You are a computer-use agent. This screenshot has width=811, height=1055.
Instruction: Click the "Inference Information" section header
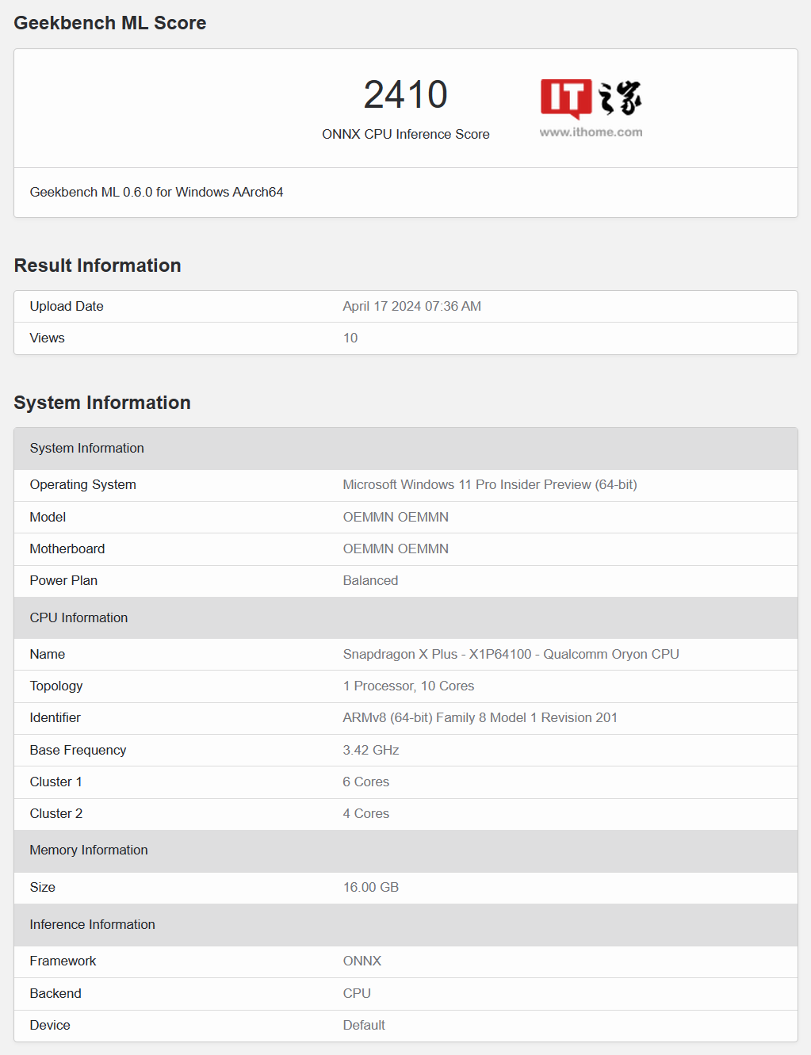406,925
